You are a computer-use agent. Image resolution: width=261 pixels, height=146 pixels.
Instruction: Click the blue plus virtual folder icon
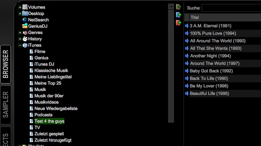178,15
